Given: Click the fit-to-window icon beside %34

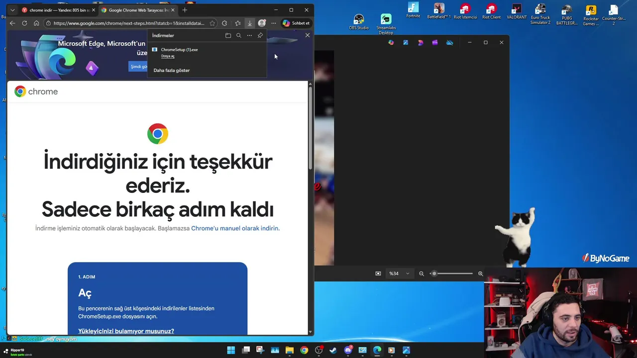Looking at the screenshot, I should click(x=378, y=273).
